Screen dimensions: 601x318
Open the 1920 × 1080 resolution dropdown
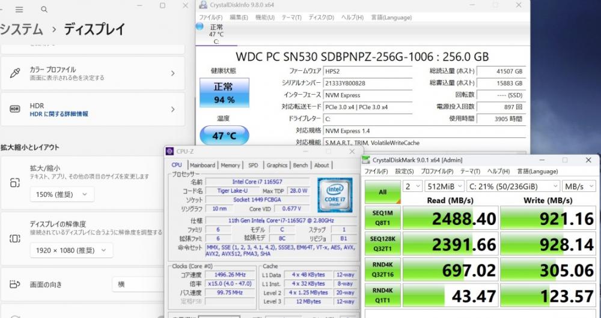click(72, 250)
